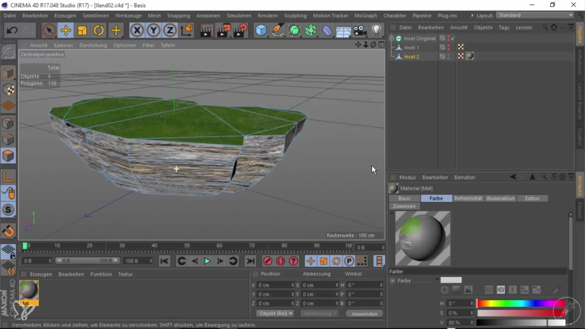Jump to the animation end
The width and height of the screenshot is (585, 329).
pyautogui.click(x=250, y=261)
